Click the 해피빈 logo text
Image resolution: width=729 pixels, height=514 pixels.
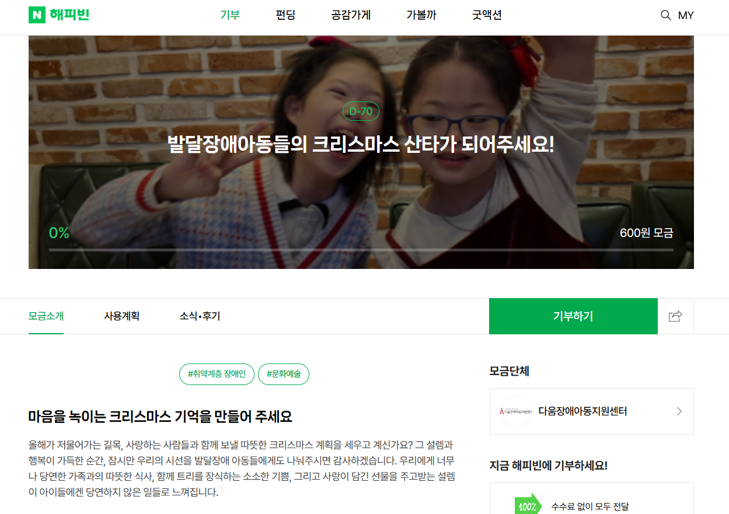tap(69, 15)
